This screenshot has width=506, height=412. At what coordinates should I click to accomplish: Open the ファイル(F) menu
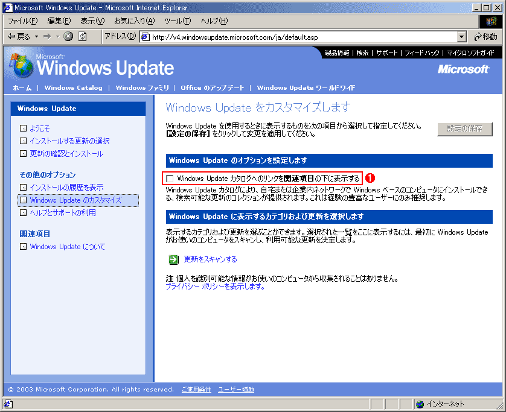(22, 21)
